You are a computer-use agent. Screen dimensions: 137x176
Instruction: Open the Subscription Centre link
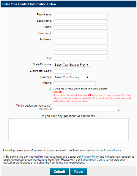pyautogui.click(x=93, y=160)
